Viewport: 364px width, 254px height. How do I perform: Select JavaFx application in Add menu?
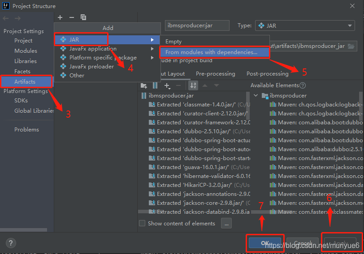click(107, 49)
